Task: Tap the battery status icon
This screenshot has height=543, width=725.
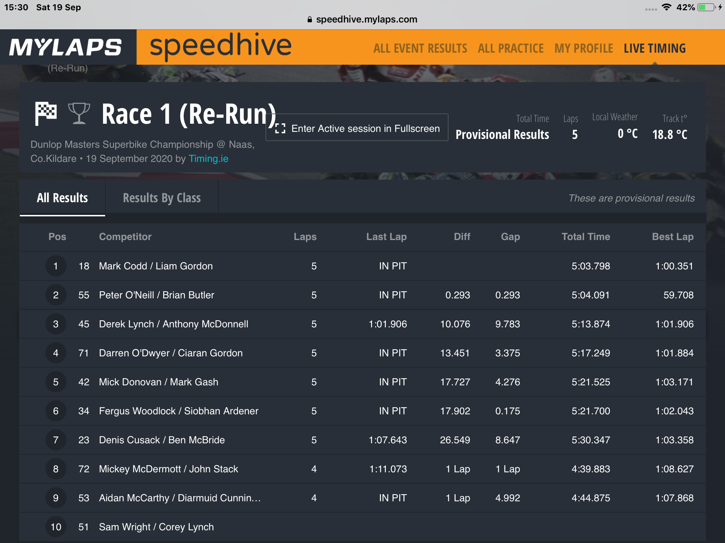Action: [x=707, y=7]
